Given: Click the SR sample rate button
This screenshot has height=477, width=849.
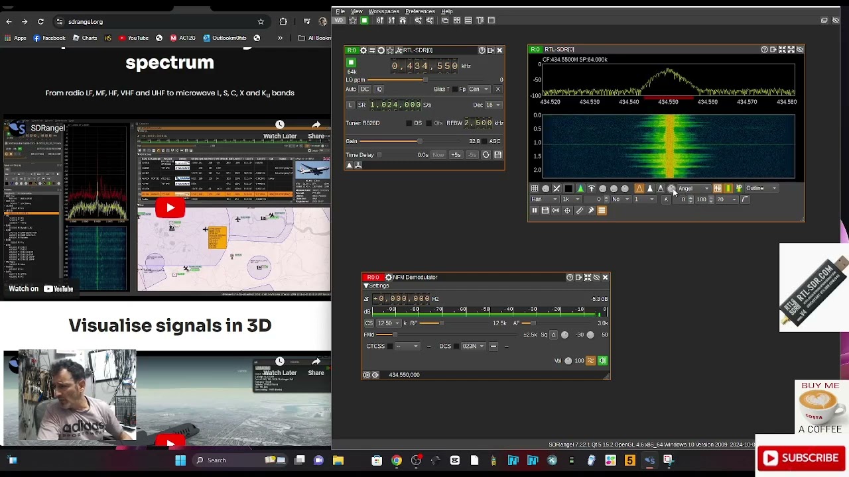Looking at the screenshot, I should point(361,105).
